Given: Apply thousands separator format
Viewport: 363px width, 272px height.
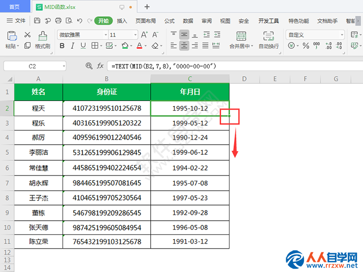Looking at the screenshot, I should (316, 46).
